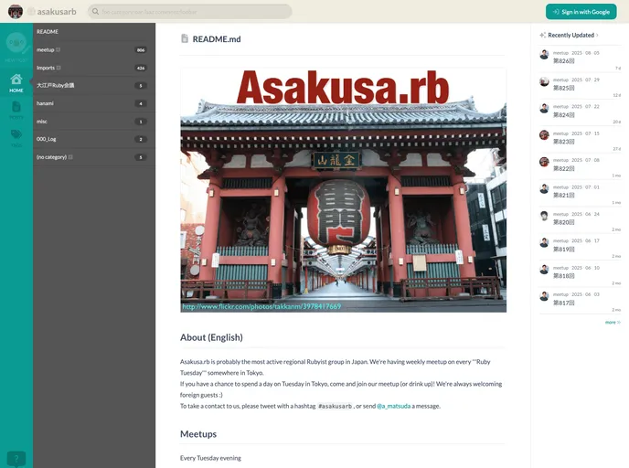The image size is (629, 468).
Task: Click the magnifier icon in search bar
Action: (x=95, y=12)
